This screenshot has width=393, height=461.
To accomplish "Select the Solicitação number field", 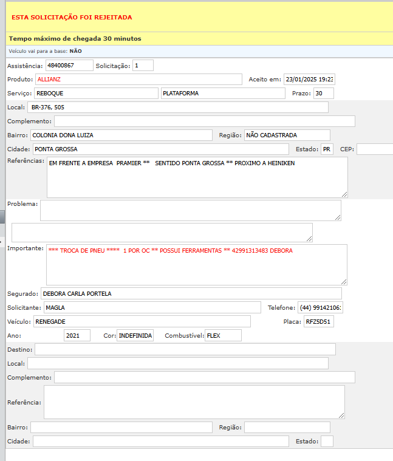I will (143, 65).
